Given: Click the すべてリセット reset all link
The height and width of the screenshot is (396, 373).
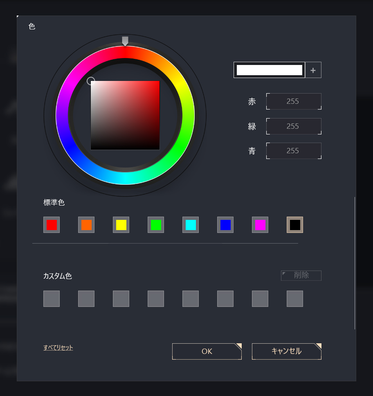Looking at the screenshot, I should pyautogui.click(x=58, y=347).
